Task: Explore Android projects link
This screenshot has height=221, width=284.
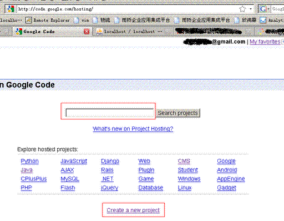Action: click(x=227, y=170)
